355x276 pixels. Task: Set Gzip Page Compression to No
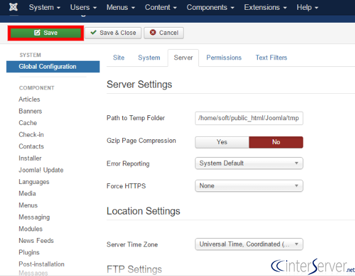tap(276, 142)
